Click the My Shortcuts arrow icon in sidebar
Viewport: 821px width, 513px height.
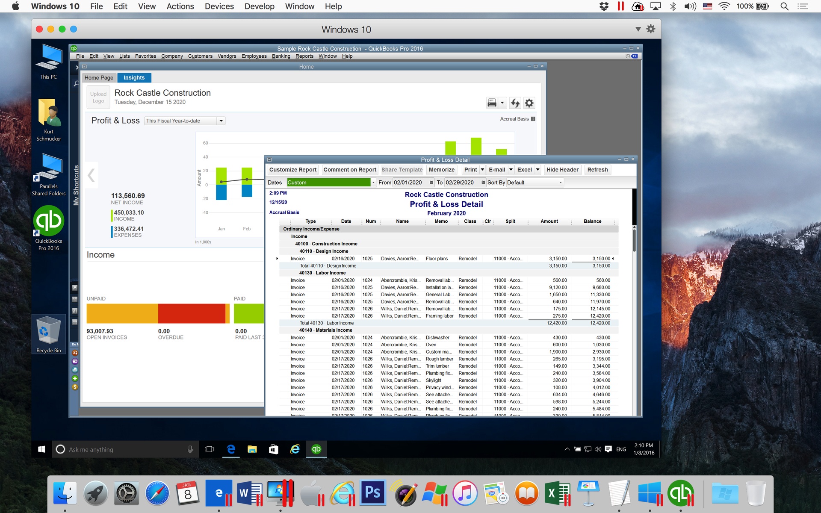point(75,288)
